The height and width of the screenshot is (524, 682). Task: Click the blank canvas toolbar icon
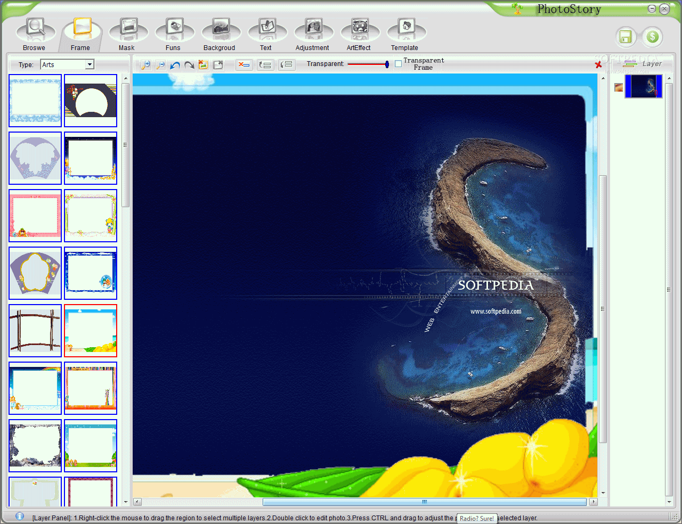coord(218,65)
